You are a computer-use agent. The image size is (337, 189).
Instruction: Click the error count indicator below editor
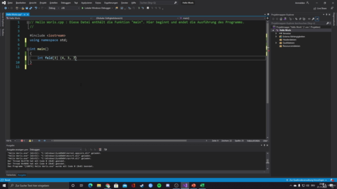pyautogui.click(x=23, y=141)
